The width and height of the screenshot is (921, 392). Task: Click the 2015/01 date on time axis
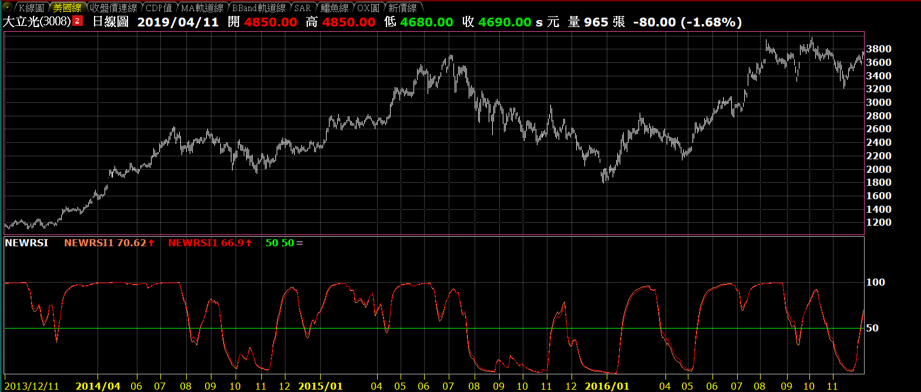pos(320,386)
